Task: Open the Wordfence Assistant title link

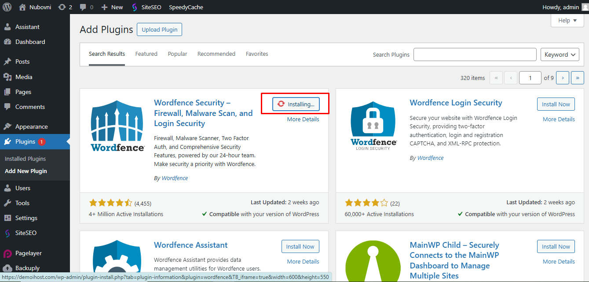Action: coord(191,245)
